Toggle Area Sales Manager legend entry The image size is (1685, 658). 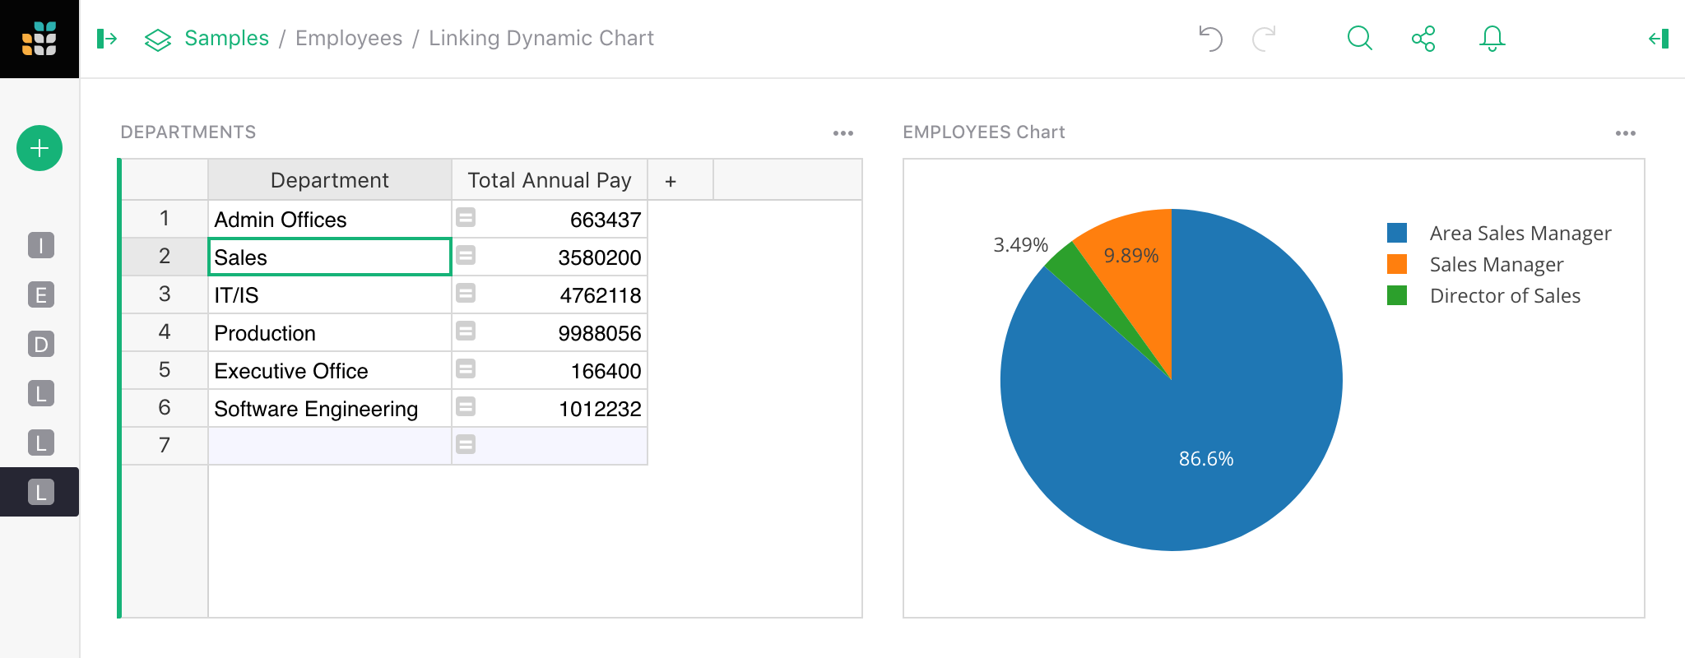pyautogui.click(x=1520, y=234)
